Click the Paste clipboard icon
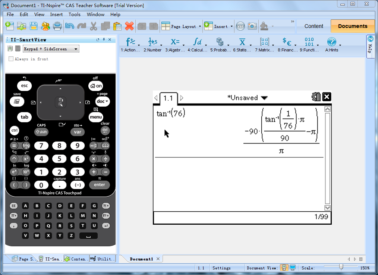 pos(117,26)
